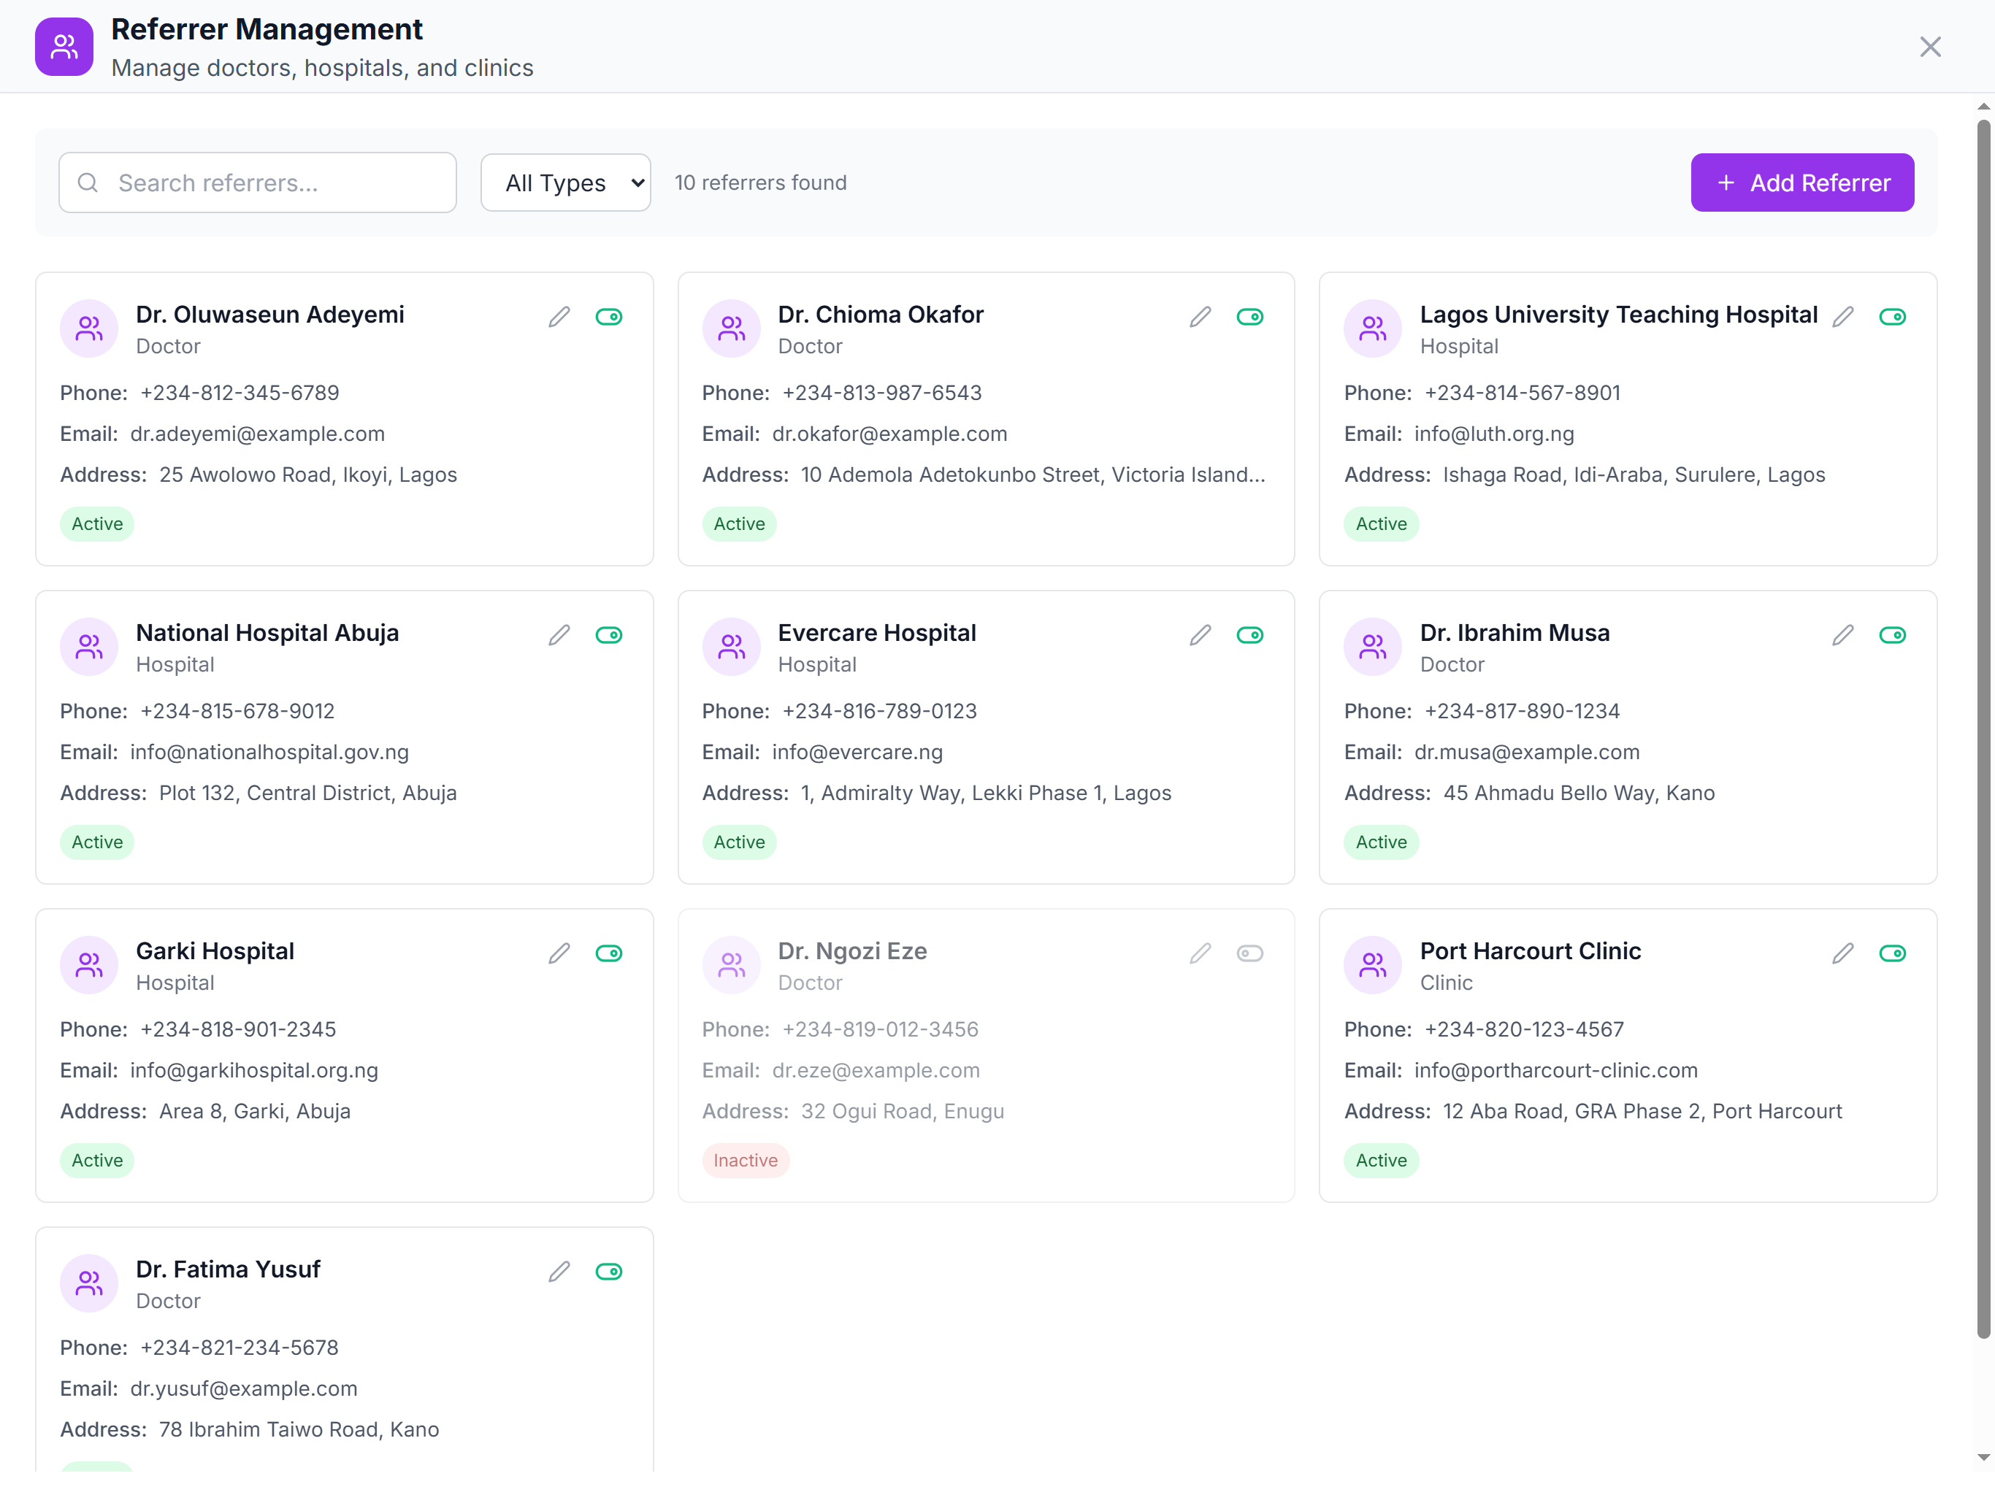Edit Garki Hospital record
This screenshot has height=1495, width=1995.
tap(559, 953)
